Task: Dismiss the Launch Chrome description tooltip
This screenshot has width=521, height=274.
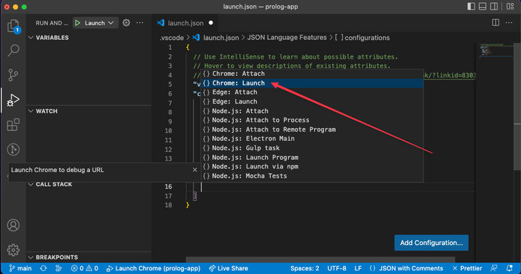Action: coord(195,170)
